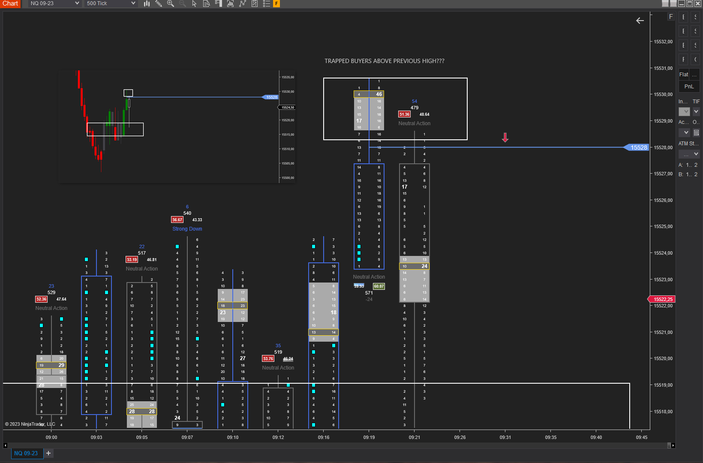This screenshot has width=703, height=463.
Task: Open the indicators icon in toolbar
Action: pos(230,3)
